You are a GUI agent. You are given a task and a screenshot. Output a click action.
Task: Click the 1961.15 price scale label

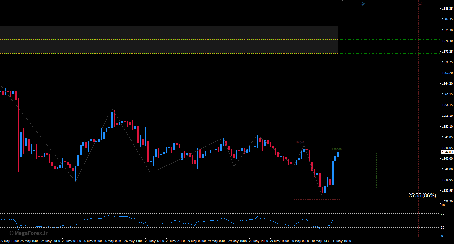click(x=447, y=94)
